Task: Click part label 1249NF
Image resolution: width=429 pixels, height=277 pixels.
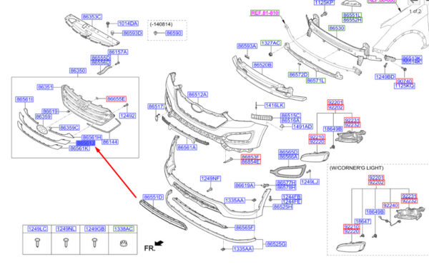Action: 210,178
